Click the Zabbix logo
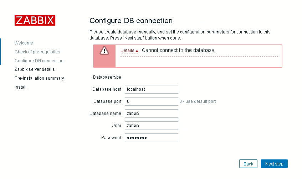 pos(35,20)
